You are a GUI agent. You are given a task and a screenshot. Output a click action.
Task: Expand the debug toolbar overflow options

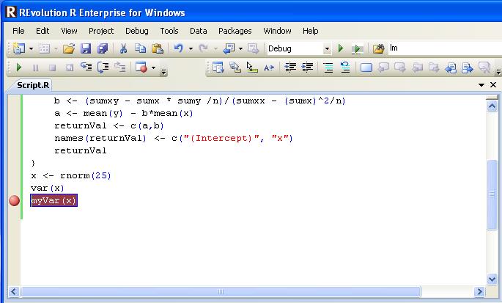click(163, 71)
